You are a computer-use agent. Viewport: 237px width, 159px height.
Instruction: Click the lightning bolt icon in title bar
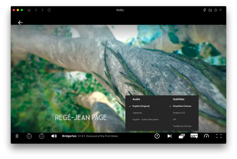click(x=204, y=10)
